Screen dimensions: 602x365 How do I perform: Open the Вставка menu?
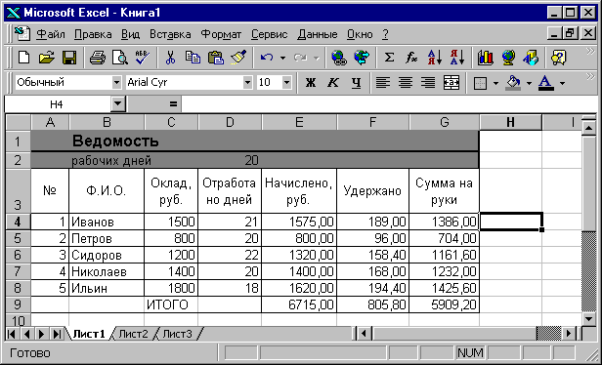(x=170, y=34)
